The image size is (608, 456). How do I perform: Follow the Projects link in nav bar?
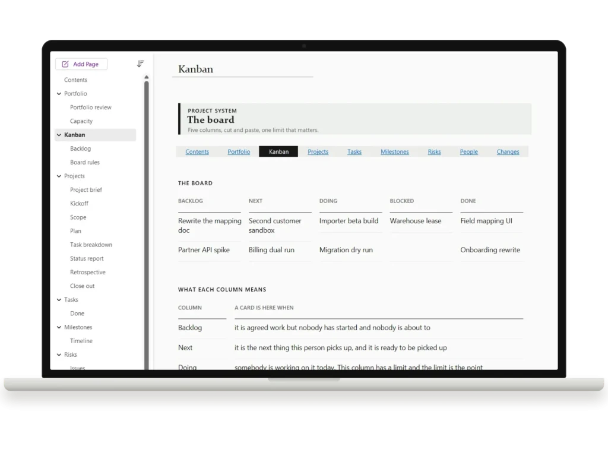pos(318,151)
